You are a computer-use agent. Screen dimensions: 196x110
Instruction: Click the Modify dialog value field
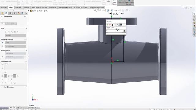click(x=115, y=31)
